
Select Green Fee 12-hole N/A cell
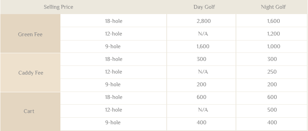(203, 34)
